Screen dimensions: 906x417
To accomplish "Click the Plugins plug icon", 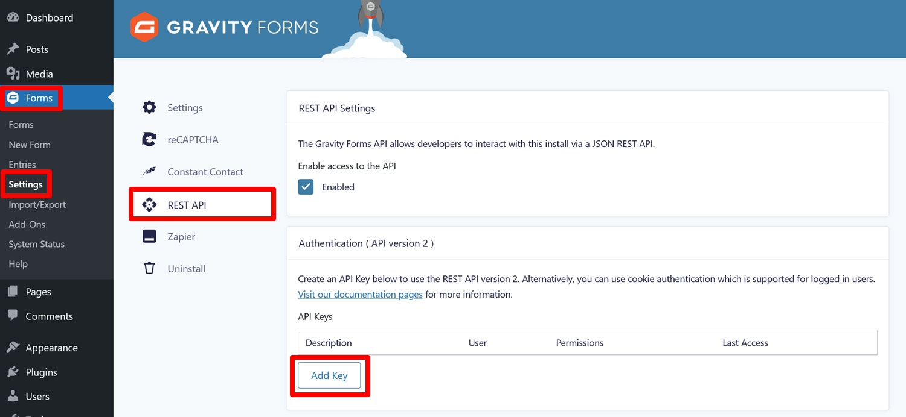I will point(13,372).
